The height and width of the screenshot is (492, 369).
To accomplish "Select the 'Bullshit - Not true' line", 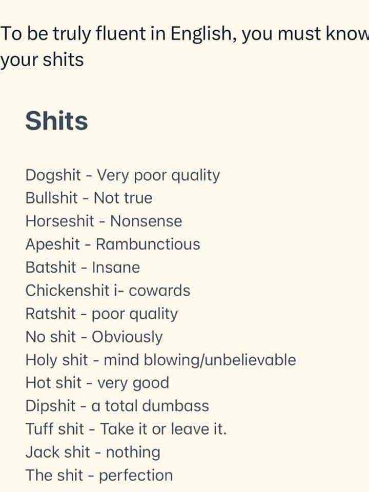I will click(x=89, y=198).
